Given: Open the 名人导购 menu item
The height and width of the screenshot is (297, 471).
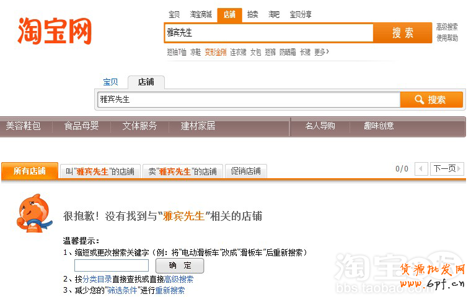Looking at the screenshot, I should pos(320,126).
